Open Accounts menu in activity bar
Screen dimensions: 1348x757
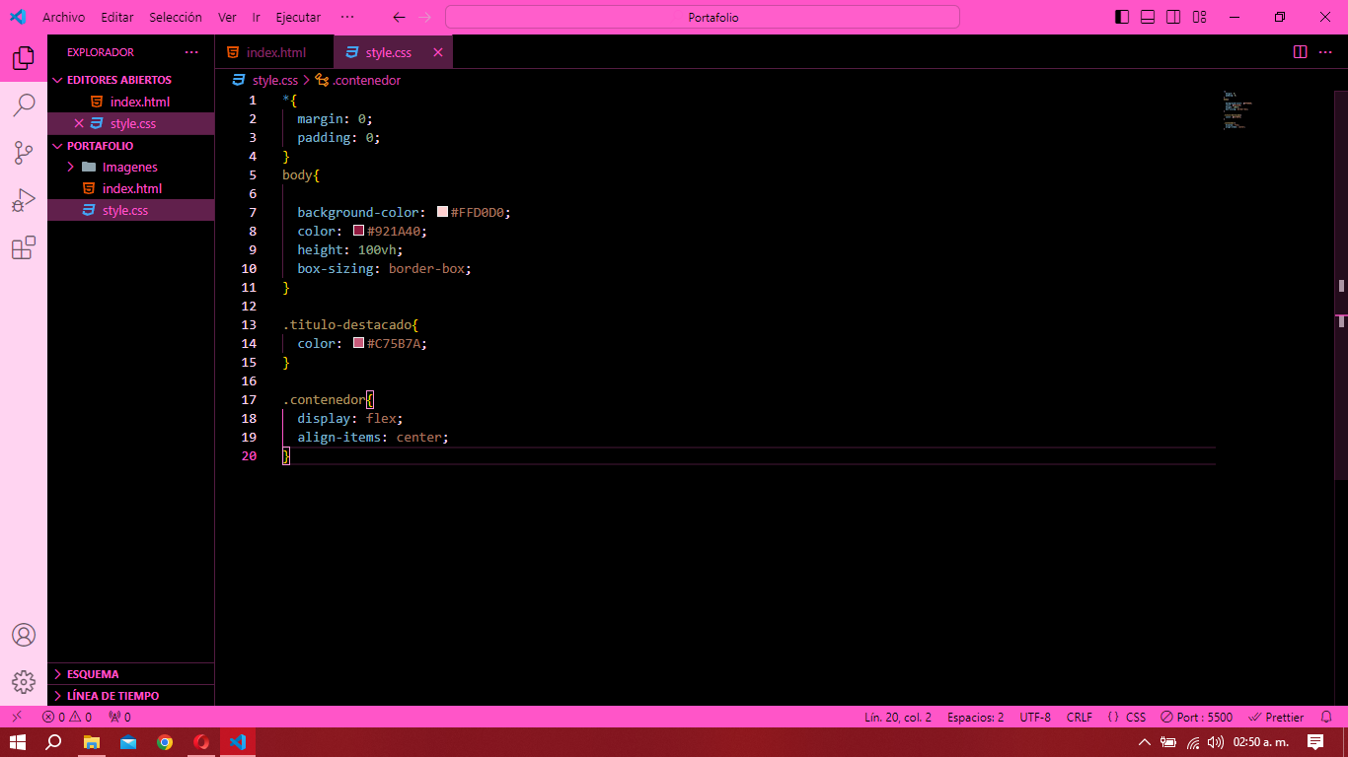[24, 635]
